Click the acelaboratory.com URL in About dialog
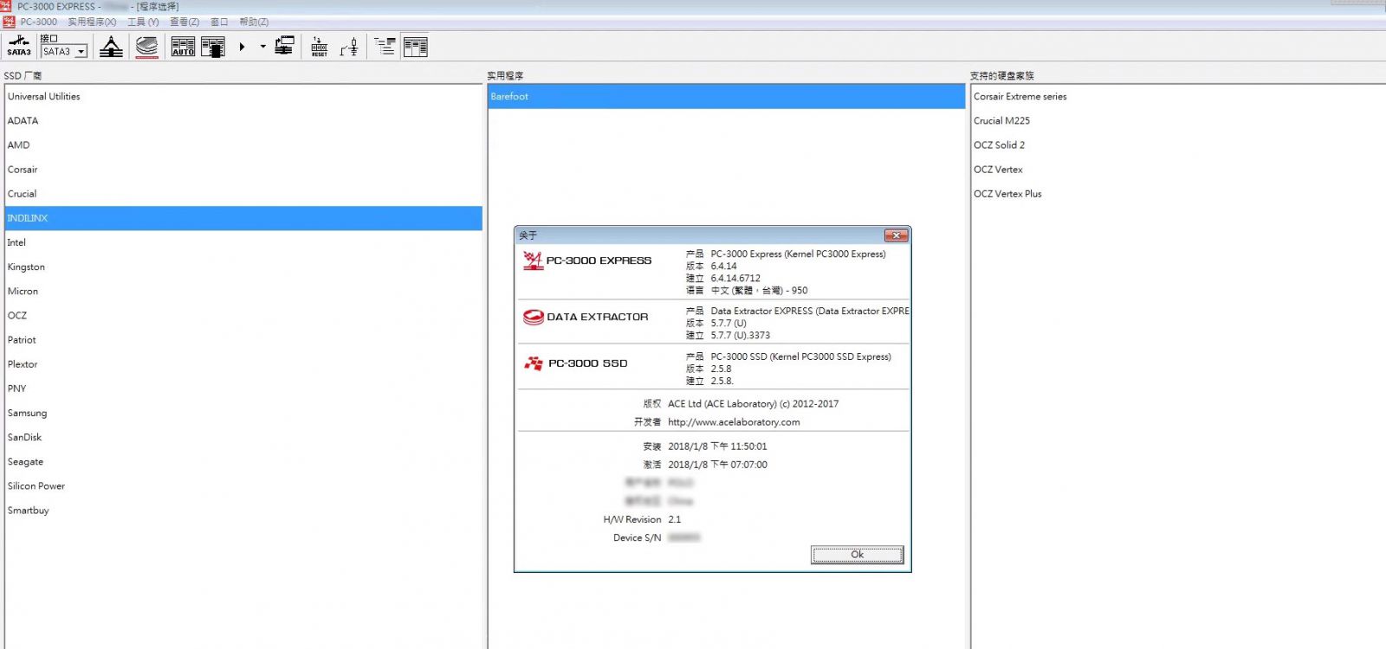Screen dimensions: 1386x649 (734, 422)
